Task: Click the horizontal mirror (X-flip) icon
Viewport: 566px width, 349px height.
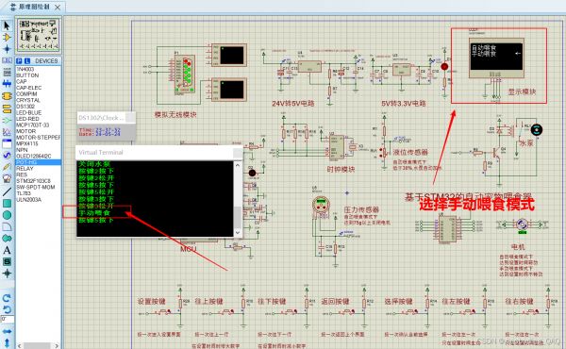Action: [x=7, y=331]
